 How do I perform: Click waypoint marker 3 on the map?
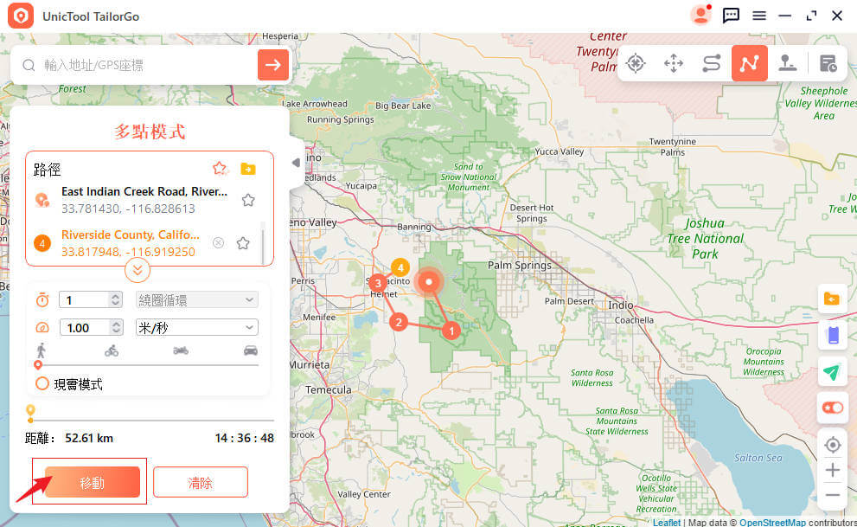[x=378, y=283]
